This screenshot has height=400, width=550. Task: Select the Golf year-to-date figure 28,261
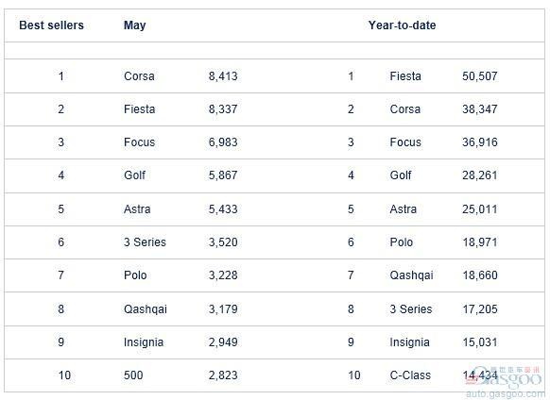click(479, 175)
